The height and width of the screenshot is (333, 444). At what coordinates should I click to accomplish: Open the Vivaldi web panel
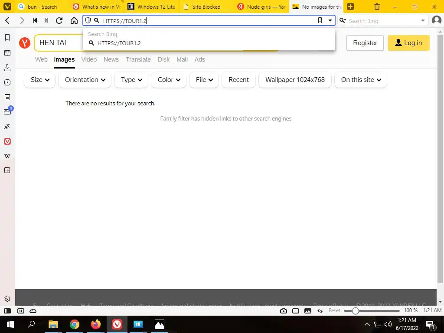tap(7, 141)
